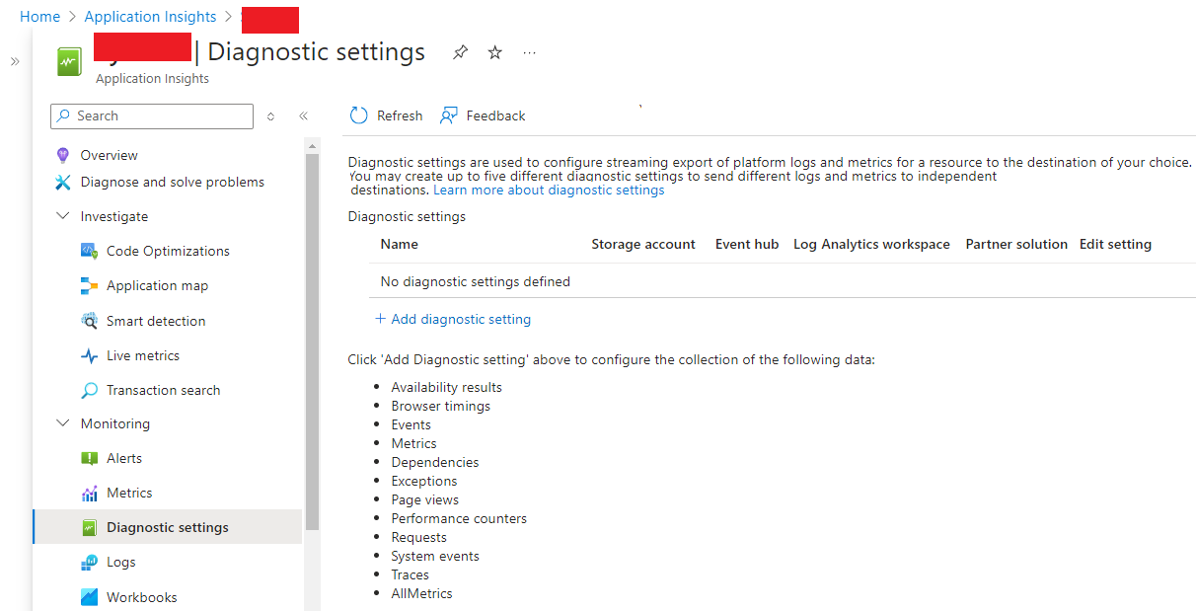Mark resource as favorite with star icon
Viewport: 1196px width, 611px height.
click(495, 52)
